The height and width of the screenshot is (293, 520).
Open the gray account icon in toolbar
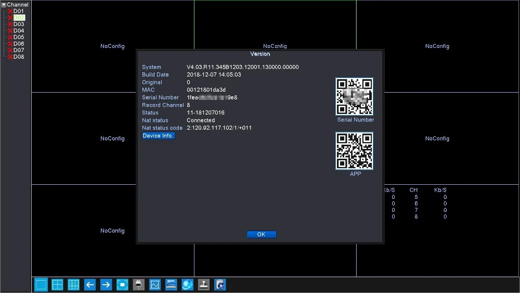pyautogui.click(x=204, y=285)
